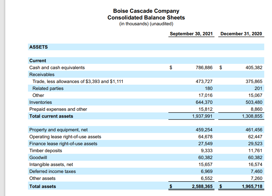Click 'Prepaid expenses and other' label

click(x=58, y=109)
